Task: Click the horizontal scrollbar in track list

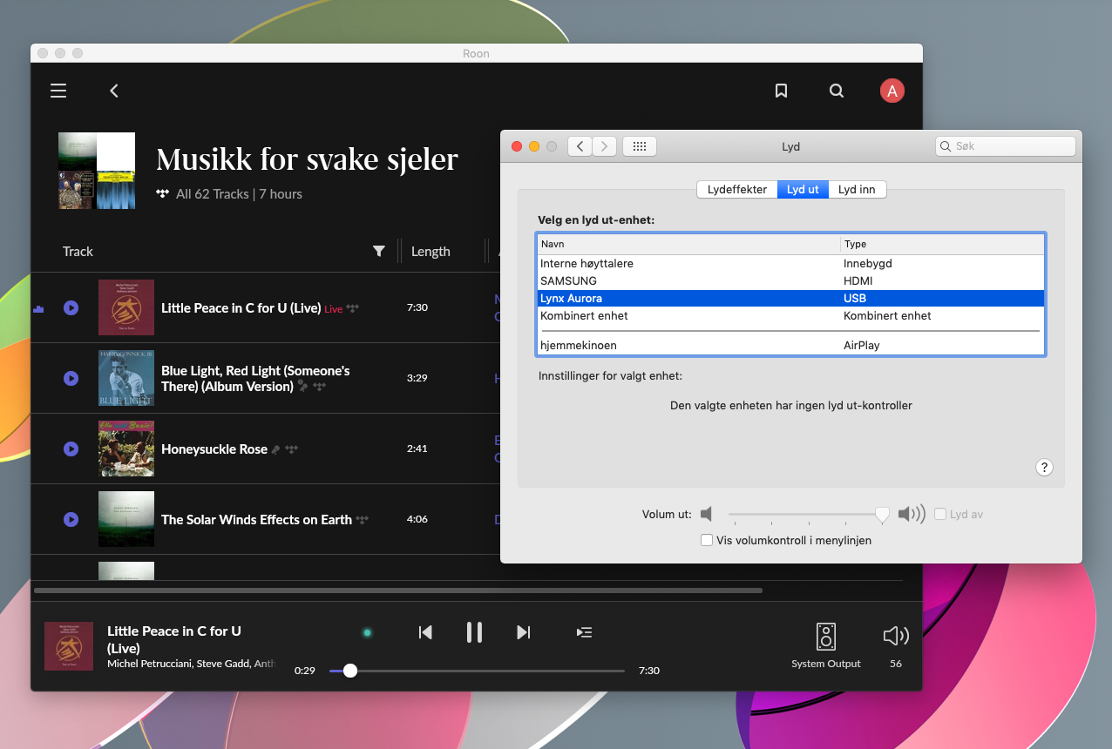Action: [x=398, y=590]
